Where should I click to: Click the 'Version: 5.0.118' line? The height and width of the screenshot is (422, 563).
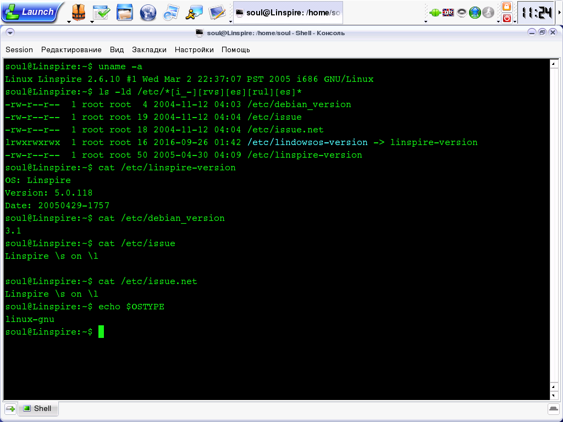click(x=49, y=193)
